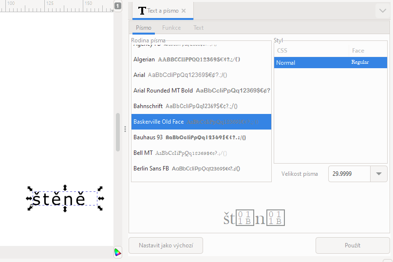Click bottom-middle scale handle of selection

pyautogui.click(x=65, y=209)
